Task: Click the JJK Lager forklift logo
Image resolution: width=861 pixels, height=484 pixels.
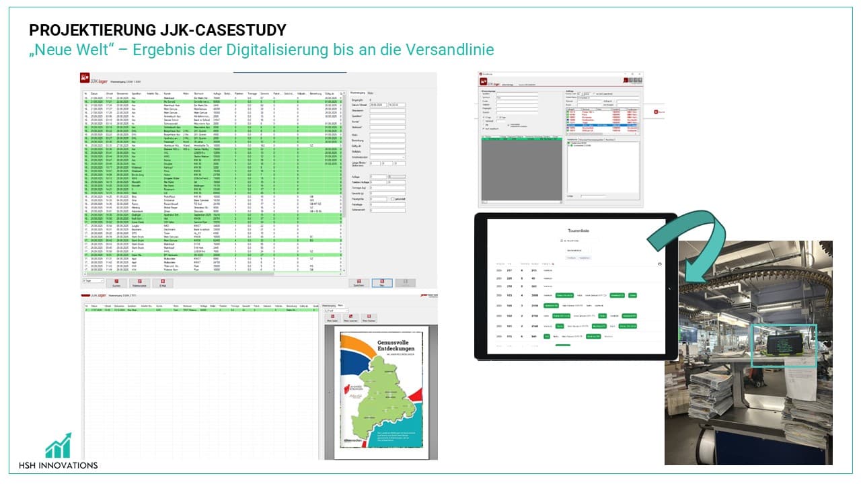Action: 85,78
